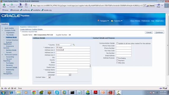Click the Address Line 1 field
This screenshot has height=95, width=169.
tap(73, 47)
